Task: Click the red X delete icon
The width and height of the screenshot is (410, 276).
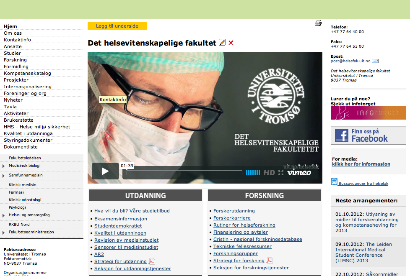Action: tap(231, 43)
